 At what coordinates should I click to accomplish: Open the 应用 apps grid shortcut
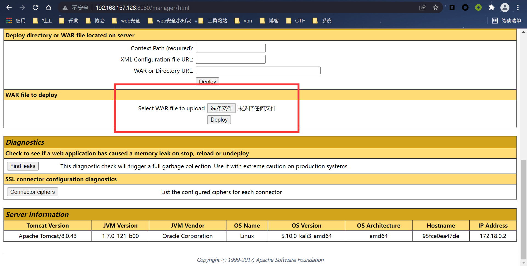coord(16,21)
